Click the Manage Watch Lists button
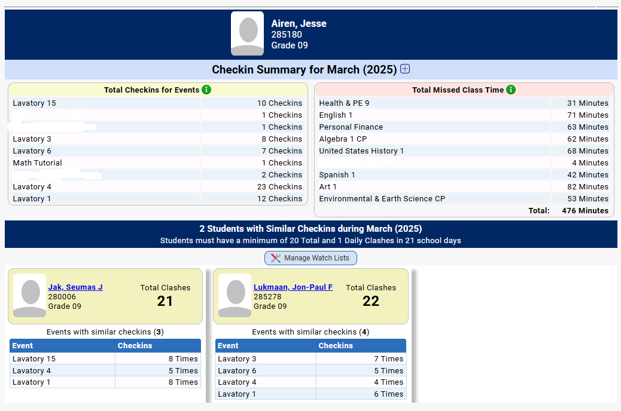Image resolution: width=621 pixels, height=411 pixels. pos(310,258)
